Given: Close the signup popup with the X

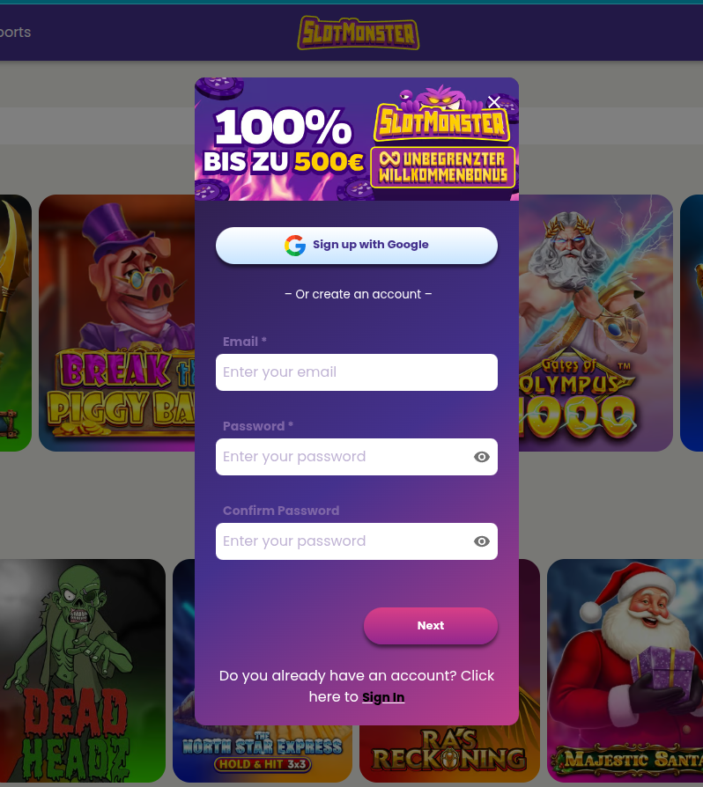Looking at the screenshot, I should [x=493, y=102].
